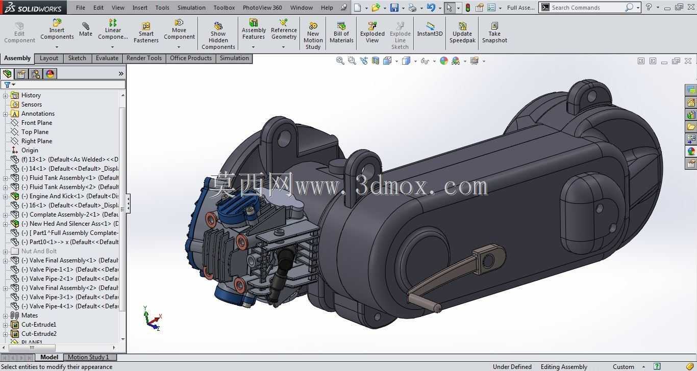Image resolution: width=697 pixels, height=371 pixels.
Task: Switch to the Office Products tab
Action: (191, 58)
